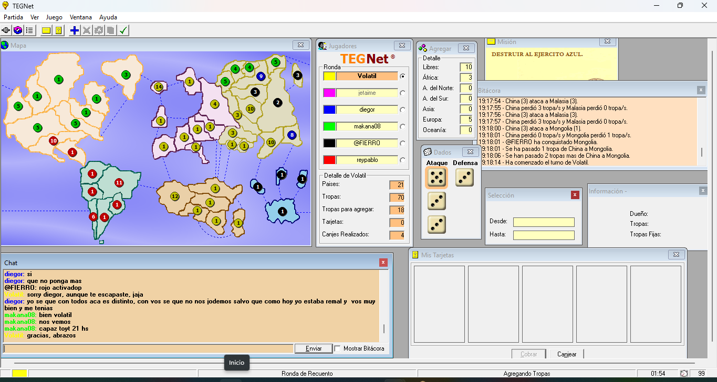
Task: Select the radio button next to diegor
Action: [402, 110]
